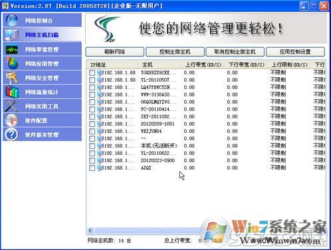Tick checkbox of host LQ47PBWCTSN

pyautogui.click(x=92, y=87)
